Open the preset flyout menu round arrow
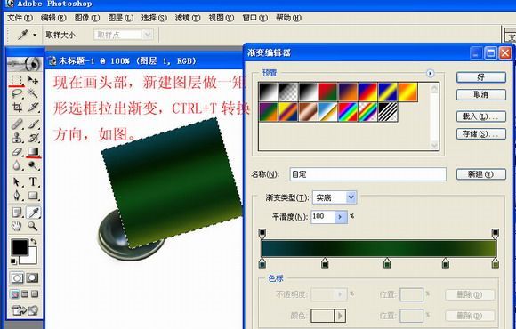Viewport: 516px width, 329px height. click(x=430, y=73)
